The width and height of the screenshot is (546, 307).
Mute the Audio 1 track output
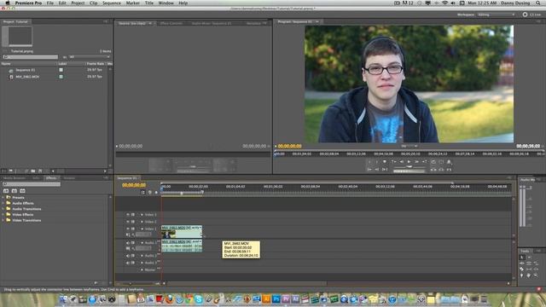click(x=128, y=242)
